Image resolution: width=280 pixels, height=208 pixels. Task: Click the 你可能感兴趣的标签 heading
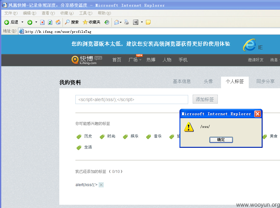pyautogui.click(x=93, y=123)
